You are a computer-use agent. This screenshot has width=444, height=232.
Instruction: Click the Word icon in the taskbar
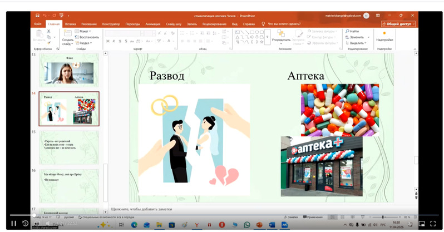click(x=272, y=225)
